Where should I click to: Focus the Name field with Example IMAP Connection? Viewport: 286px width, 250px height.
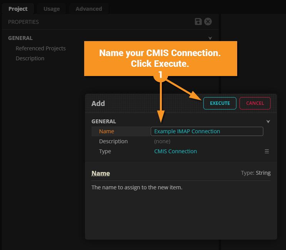coord(207,131)
